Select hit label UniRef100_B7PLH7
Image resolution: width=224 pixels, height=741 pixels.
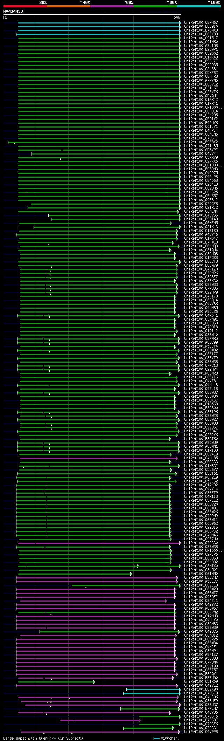click(201, 708)
